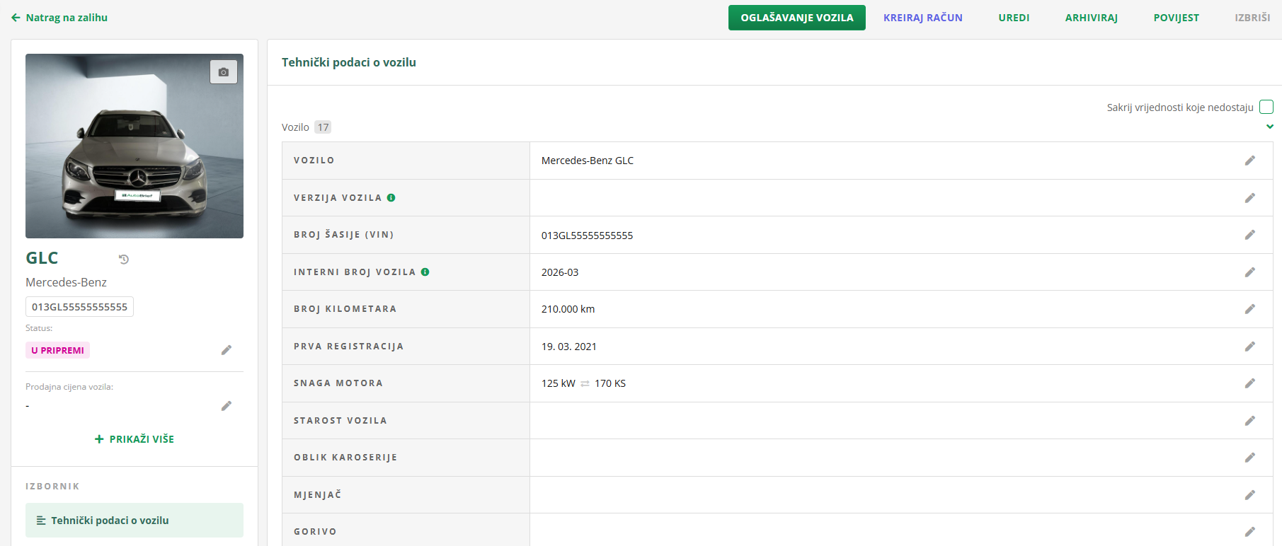Click the Arhiviraj button
Image resolution: width=1282 pixels, height=546 pixels.
click(1092, 18)
